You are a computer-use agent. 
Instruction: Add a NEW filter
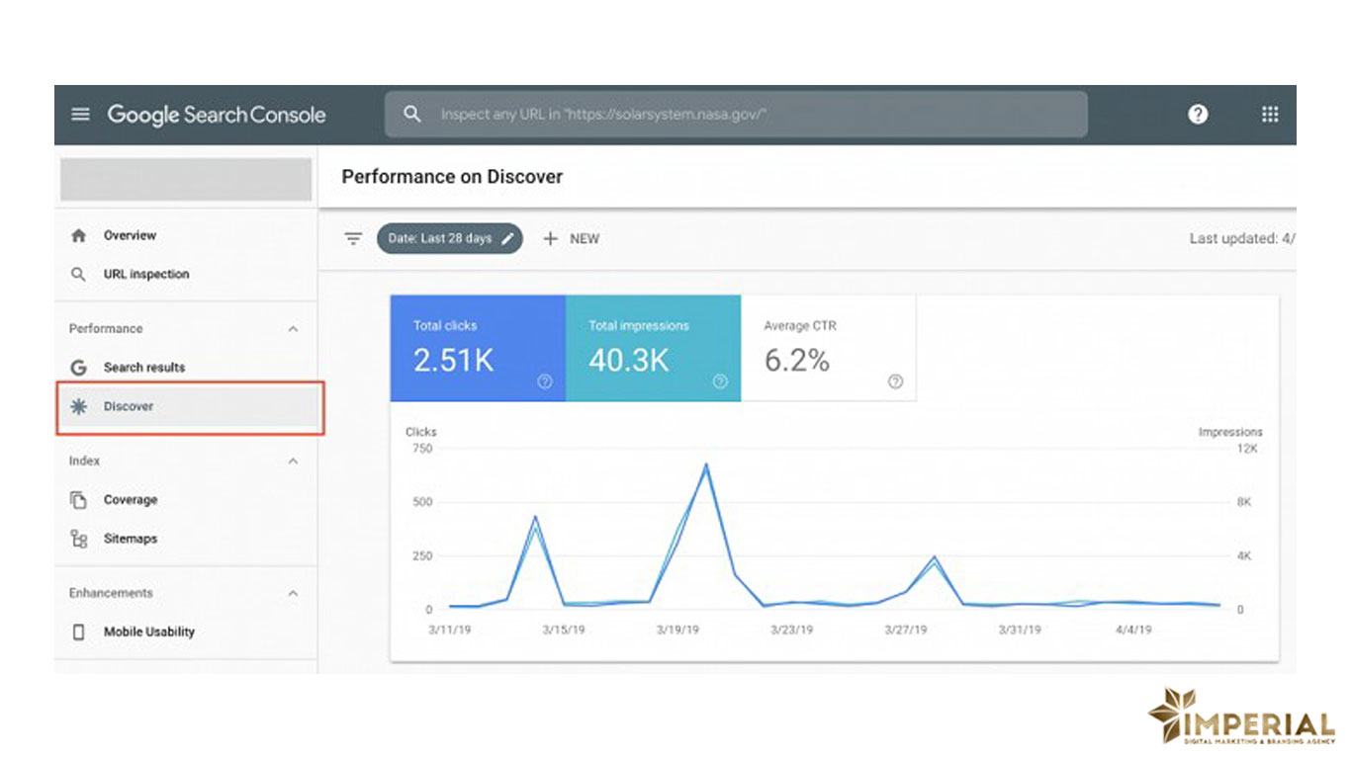(572, 238)
